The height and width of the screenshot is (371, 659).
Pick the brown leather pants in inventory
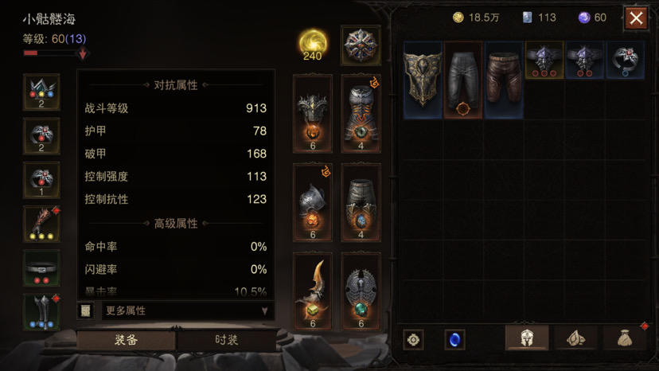[x=504, y=80]
